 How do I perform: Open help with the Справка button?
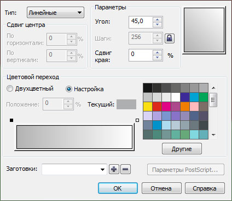[x=205, y=188]
